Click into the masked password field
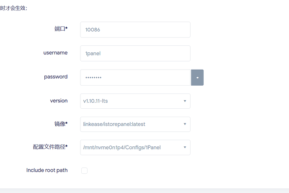The width and height of the screenshot is (289, 193). (135, 78)
